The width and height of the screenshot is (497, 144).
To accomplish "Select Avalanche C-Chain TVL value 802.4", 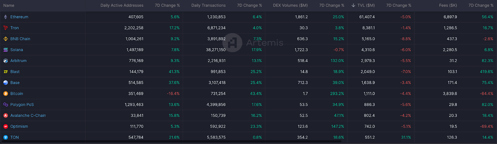I will click(x=369, y=115).
